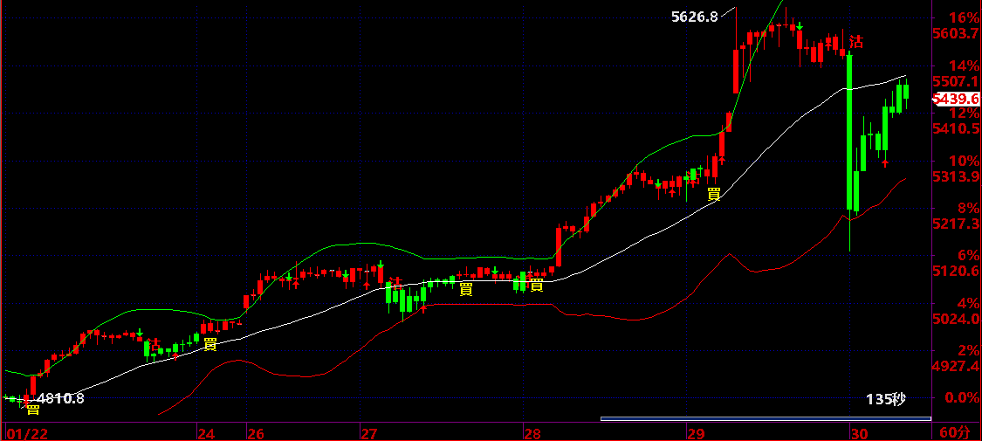Click the 30 date label on the time axis
982x441 pixels.
(x=859, y=433)
